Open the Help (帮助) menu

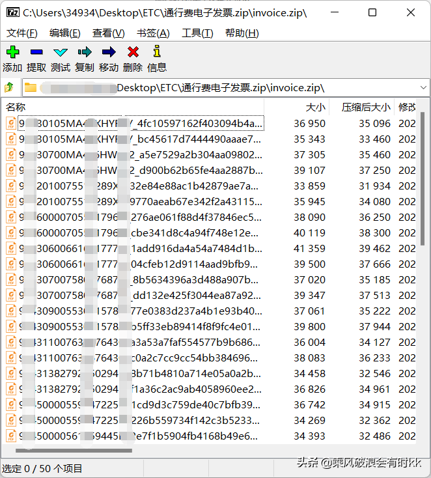pyautogui.click(x=242, y=33)
